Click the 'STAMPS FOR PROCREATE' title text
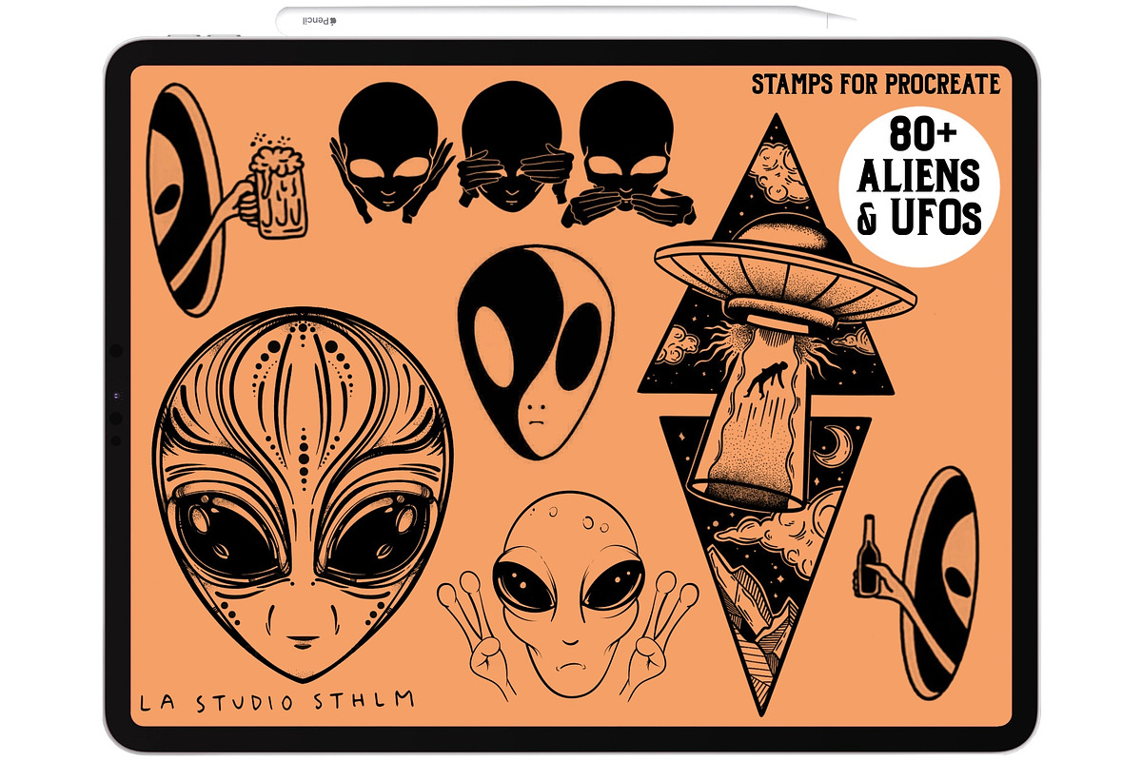This screenshot has width=1142, height=761. point(876,85)
